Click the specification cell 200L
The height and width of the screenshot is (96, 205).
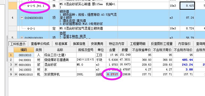(86, 75)
